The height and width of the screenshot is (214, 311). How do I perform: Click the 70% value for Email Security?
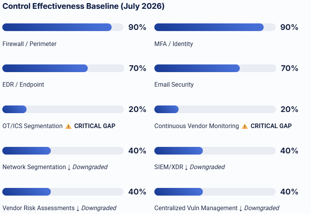pos(289,68)
